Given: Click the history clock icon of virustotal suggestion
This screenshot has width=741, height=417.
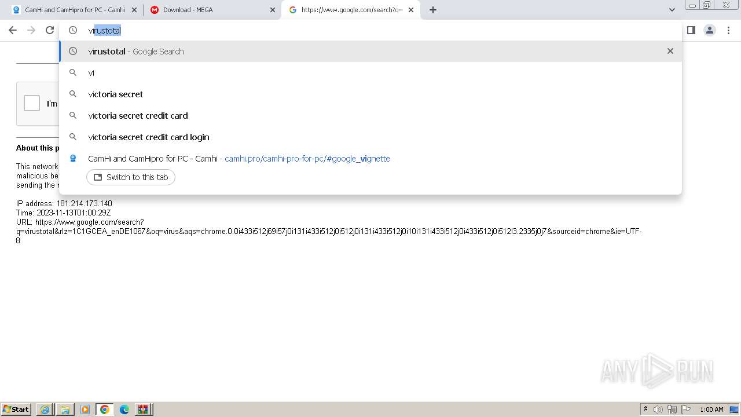Looking at the screenshot, I should pyautogui.click(x=73, y=51).
